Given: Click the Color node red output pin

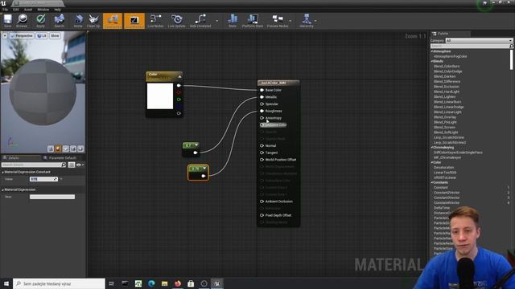Looking at the screenshot, I should click(x=179, y=92).
